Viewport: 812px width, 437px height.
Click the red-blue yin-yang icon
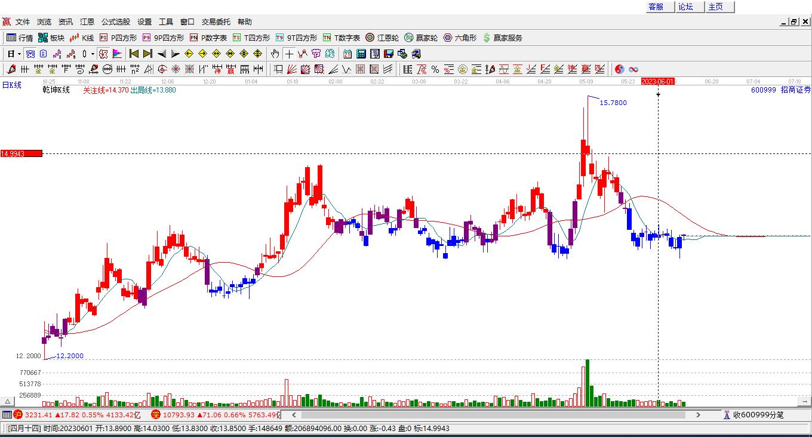619,69
